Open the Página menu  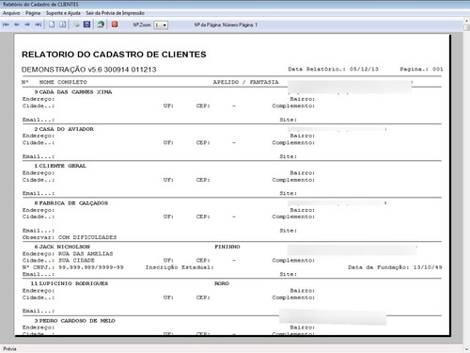click(33, 13)
